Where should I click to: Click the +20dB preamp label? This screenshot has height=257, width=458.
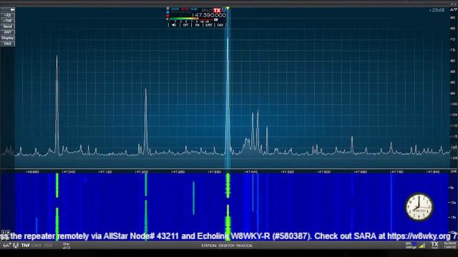[x=437, y=10]
